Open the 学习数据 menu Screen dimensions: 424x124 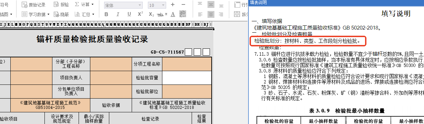tap(36, 14)
